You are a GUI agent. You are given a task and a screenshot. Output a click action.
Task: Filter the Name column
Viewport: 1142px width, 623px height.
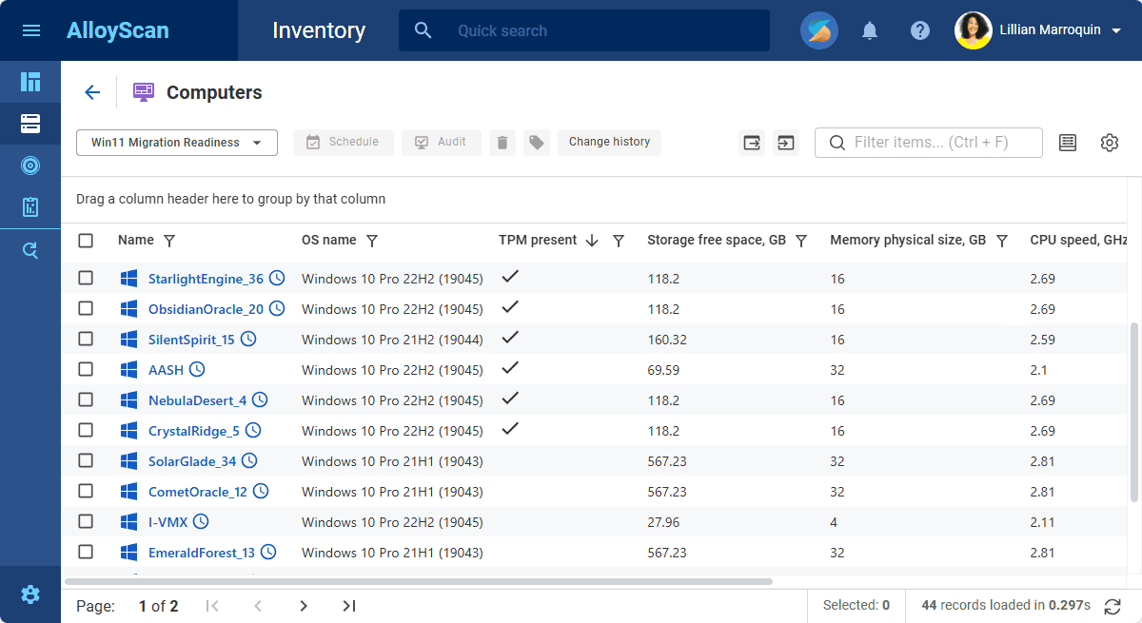pos(169,241)
